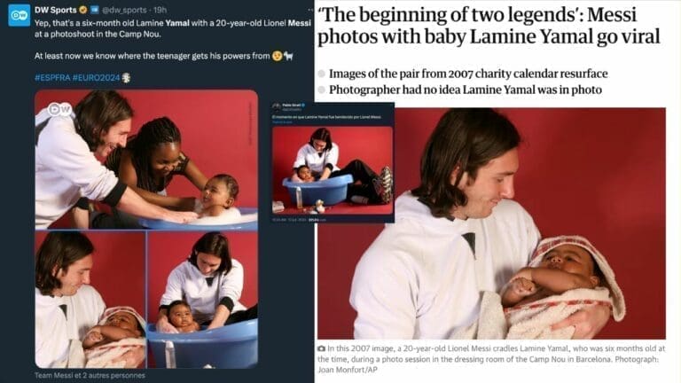
Task: Click the blue affiliate badge next to the verified badge
Action: point(94,10)
